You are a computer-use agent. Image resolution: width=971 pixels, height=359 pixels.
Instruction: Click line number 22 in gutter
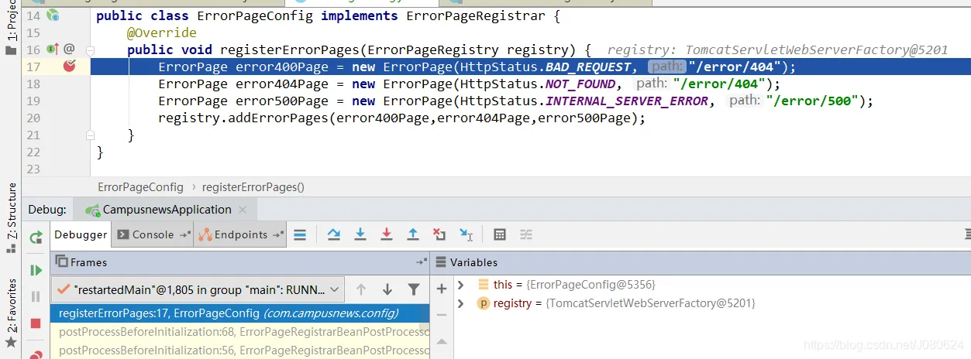33,152
